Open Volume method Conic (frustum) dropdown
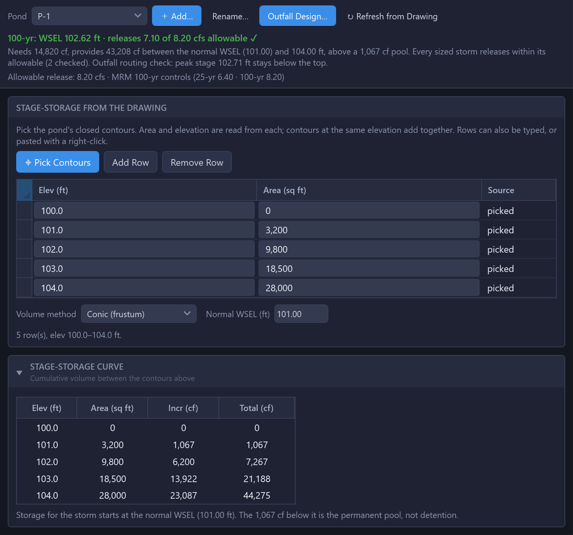This screenshot has height=535, width=573. [139, 314]
